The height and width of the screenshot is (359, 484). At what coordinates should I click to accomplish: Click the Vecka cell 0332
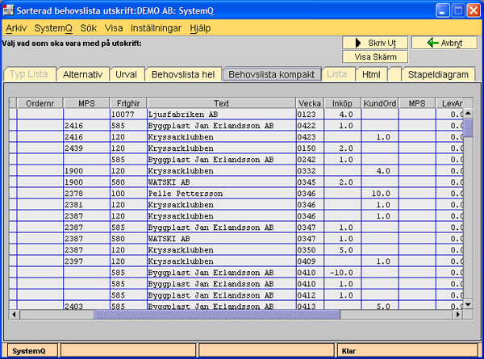[310, 171]
